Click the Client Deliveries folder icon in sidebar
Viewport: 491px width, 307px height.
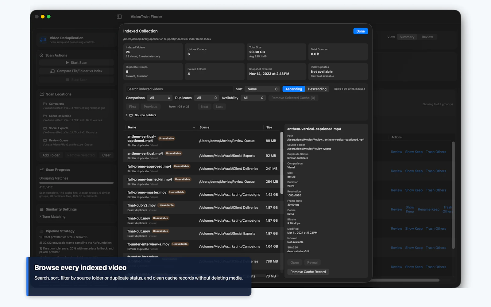45,116
